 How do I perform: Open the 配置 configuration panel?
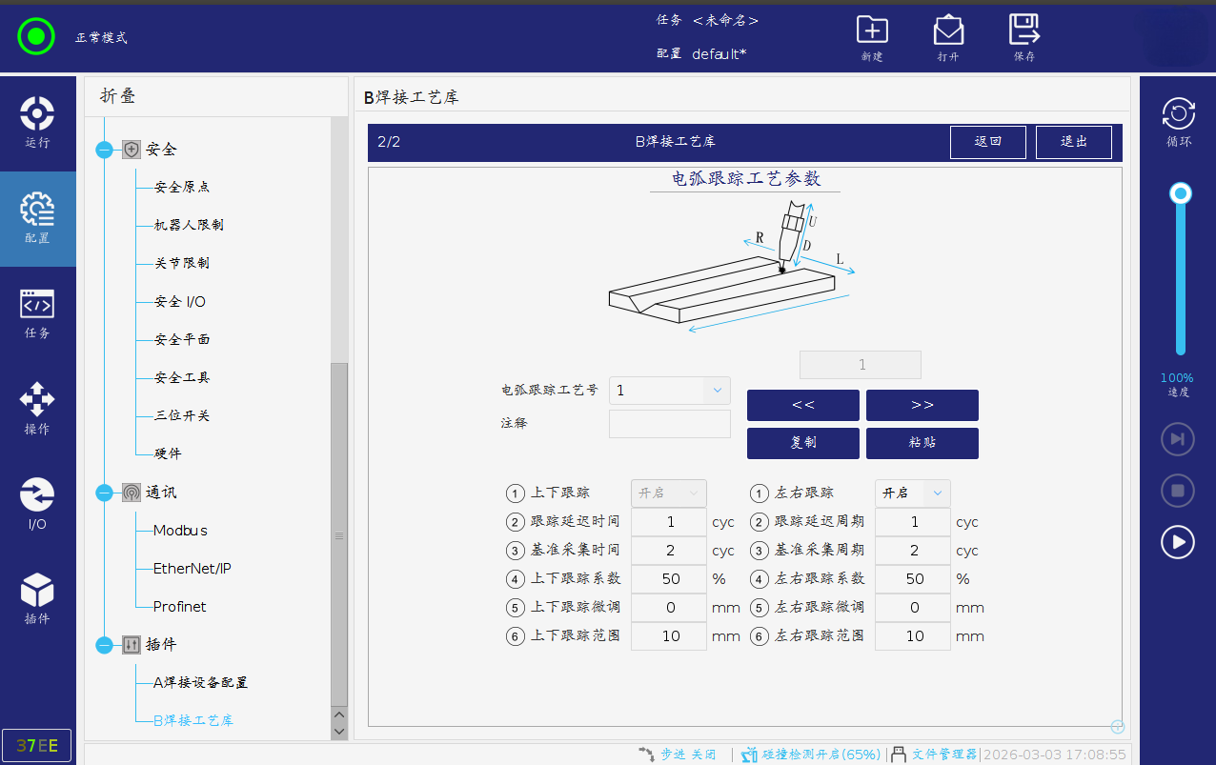pyautogui.click(x=37, y=218)
